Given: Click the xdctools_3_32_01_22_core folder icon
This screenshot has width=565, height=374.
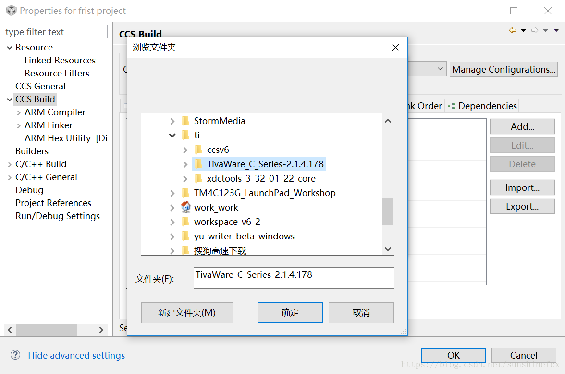Looking at the screenshot, I should (x=198, y=178).
